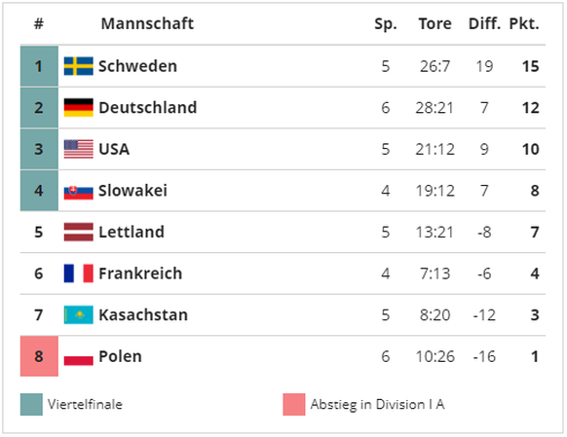
Task: Select the Lettland team name
Action: click(132, 232)
